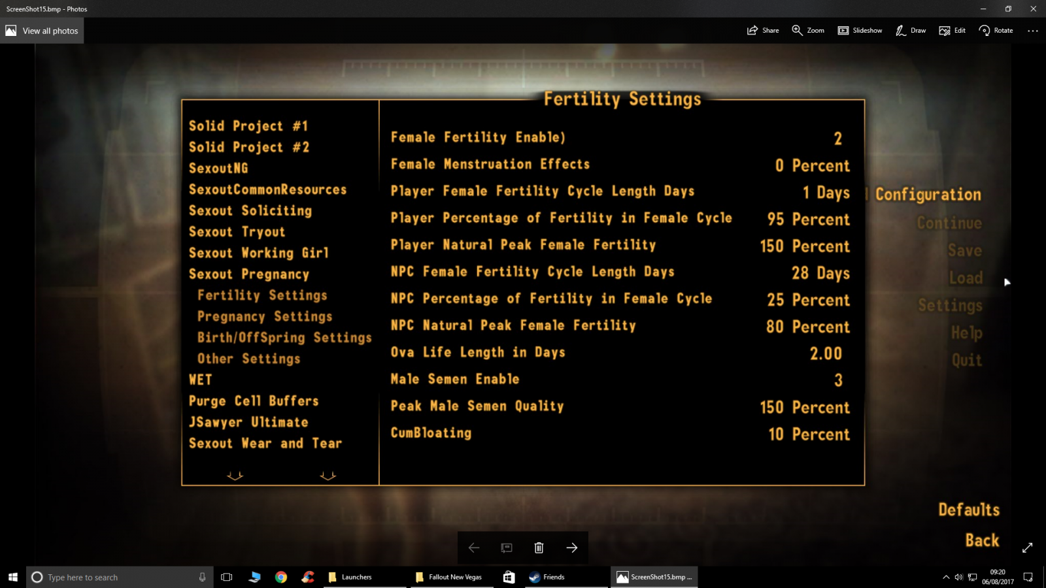Click the '2.00' Ova Life Length value
The height and width of the screenshot is (588, 1046).
[x=826, y=353]
